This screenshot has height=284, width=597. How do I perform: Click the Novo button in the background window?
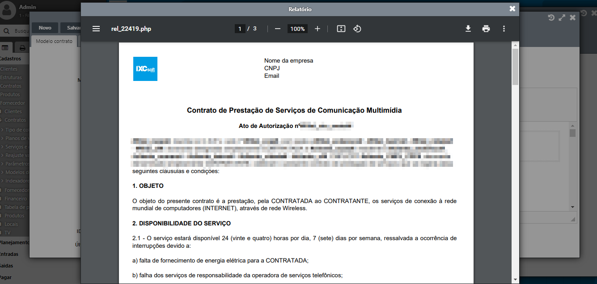click(45, 28)
